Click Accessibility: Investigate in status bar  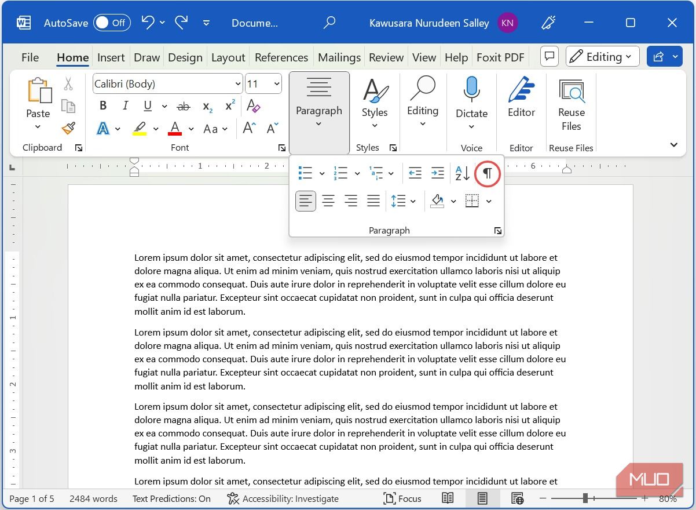(x=283, y=498)
